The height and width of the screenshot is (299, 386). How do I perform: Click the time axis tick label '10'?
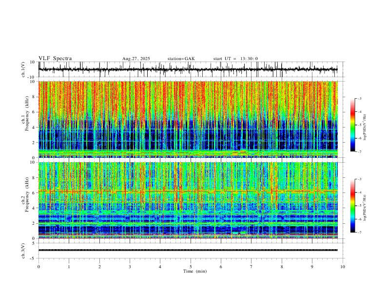(x=343, y=267)
